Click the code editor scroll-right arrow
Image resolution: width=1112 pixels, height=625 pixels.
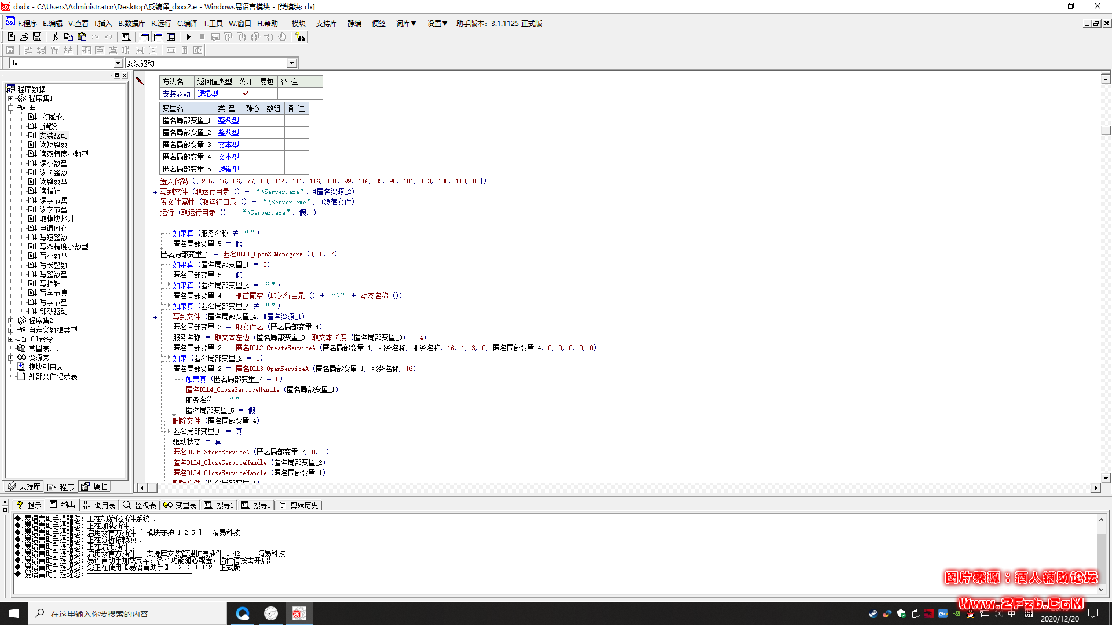pos(1095,488)
